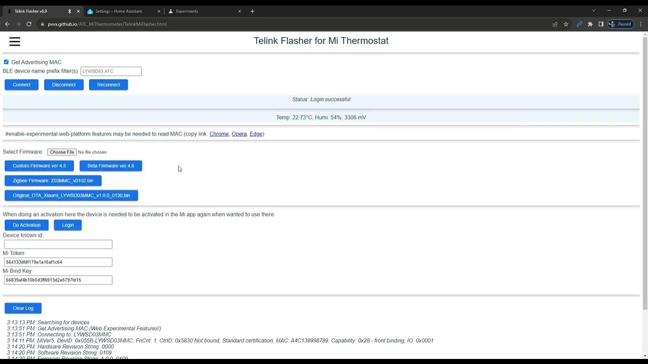Screen dimensions: 648x364
Task: Toggle the browser side panel icon
Action: tap(601, 24)
